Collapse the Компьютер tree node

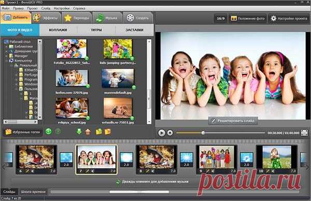coord(6,61)
